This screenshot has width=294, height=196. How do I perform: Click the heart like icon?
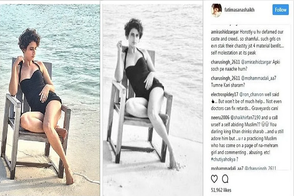point(214,179)
